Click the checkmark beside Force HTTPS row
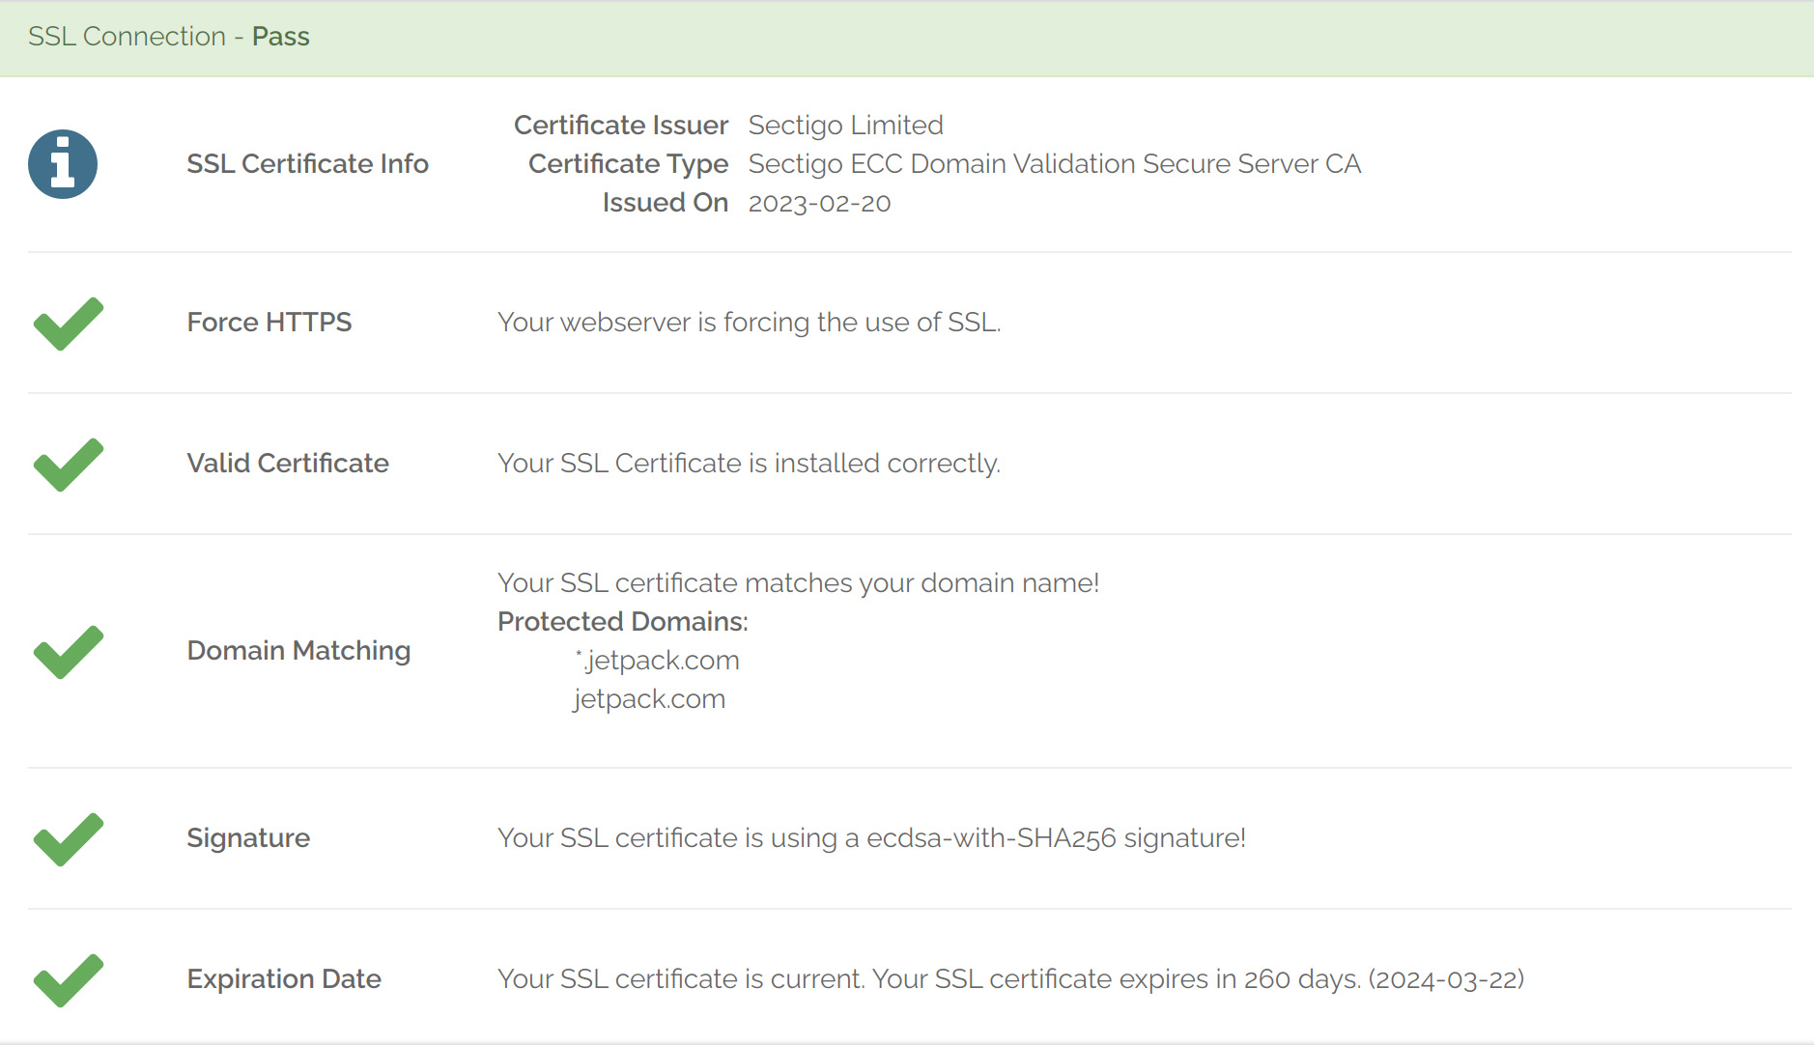 coord(67,322)
